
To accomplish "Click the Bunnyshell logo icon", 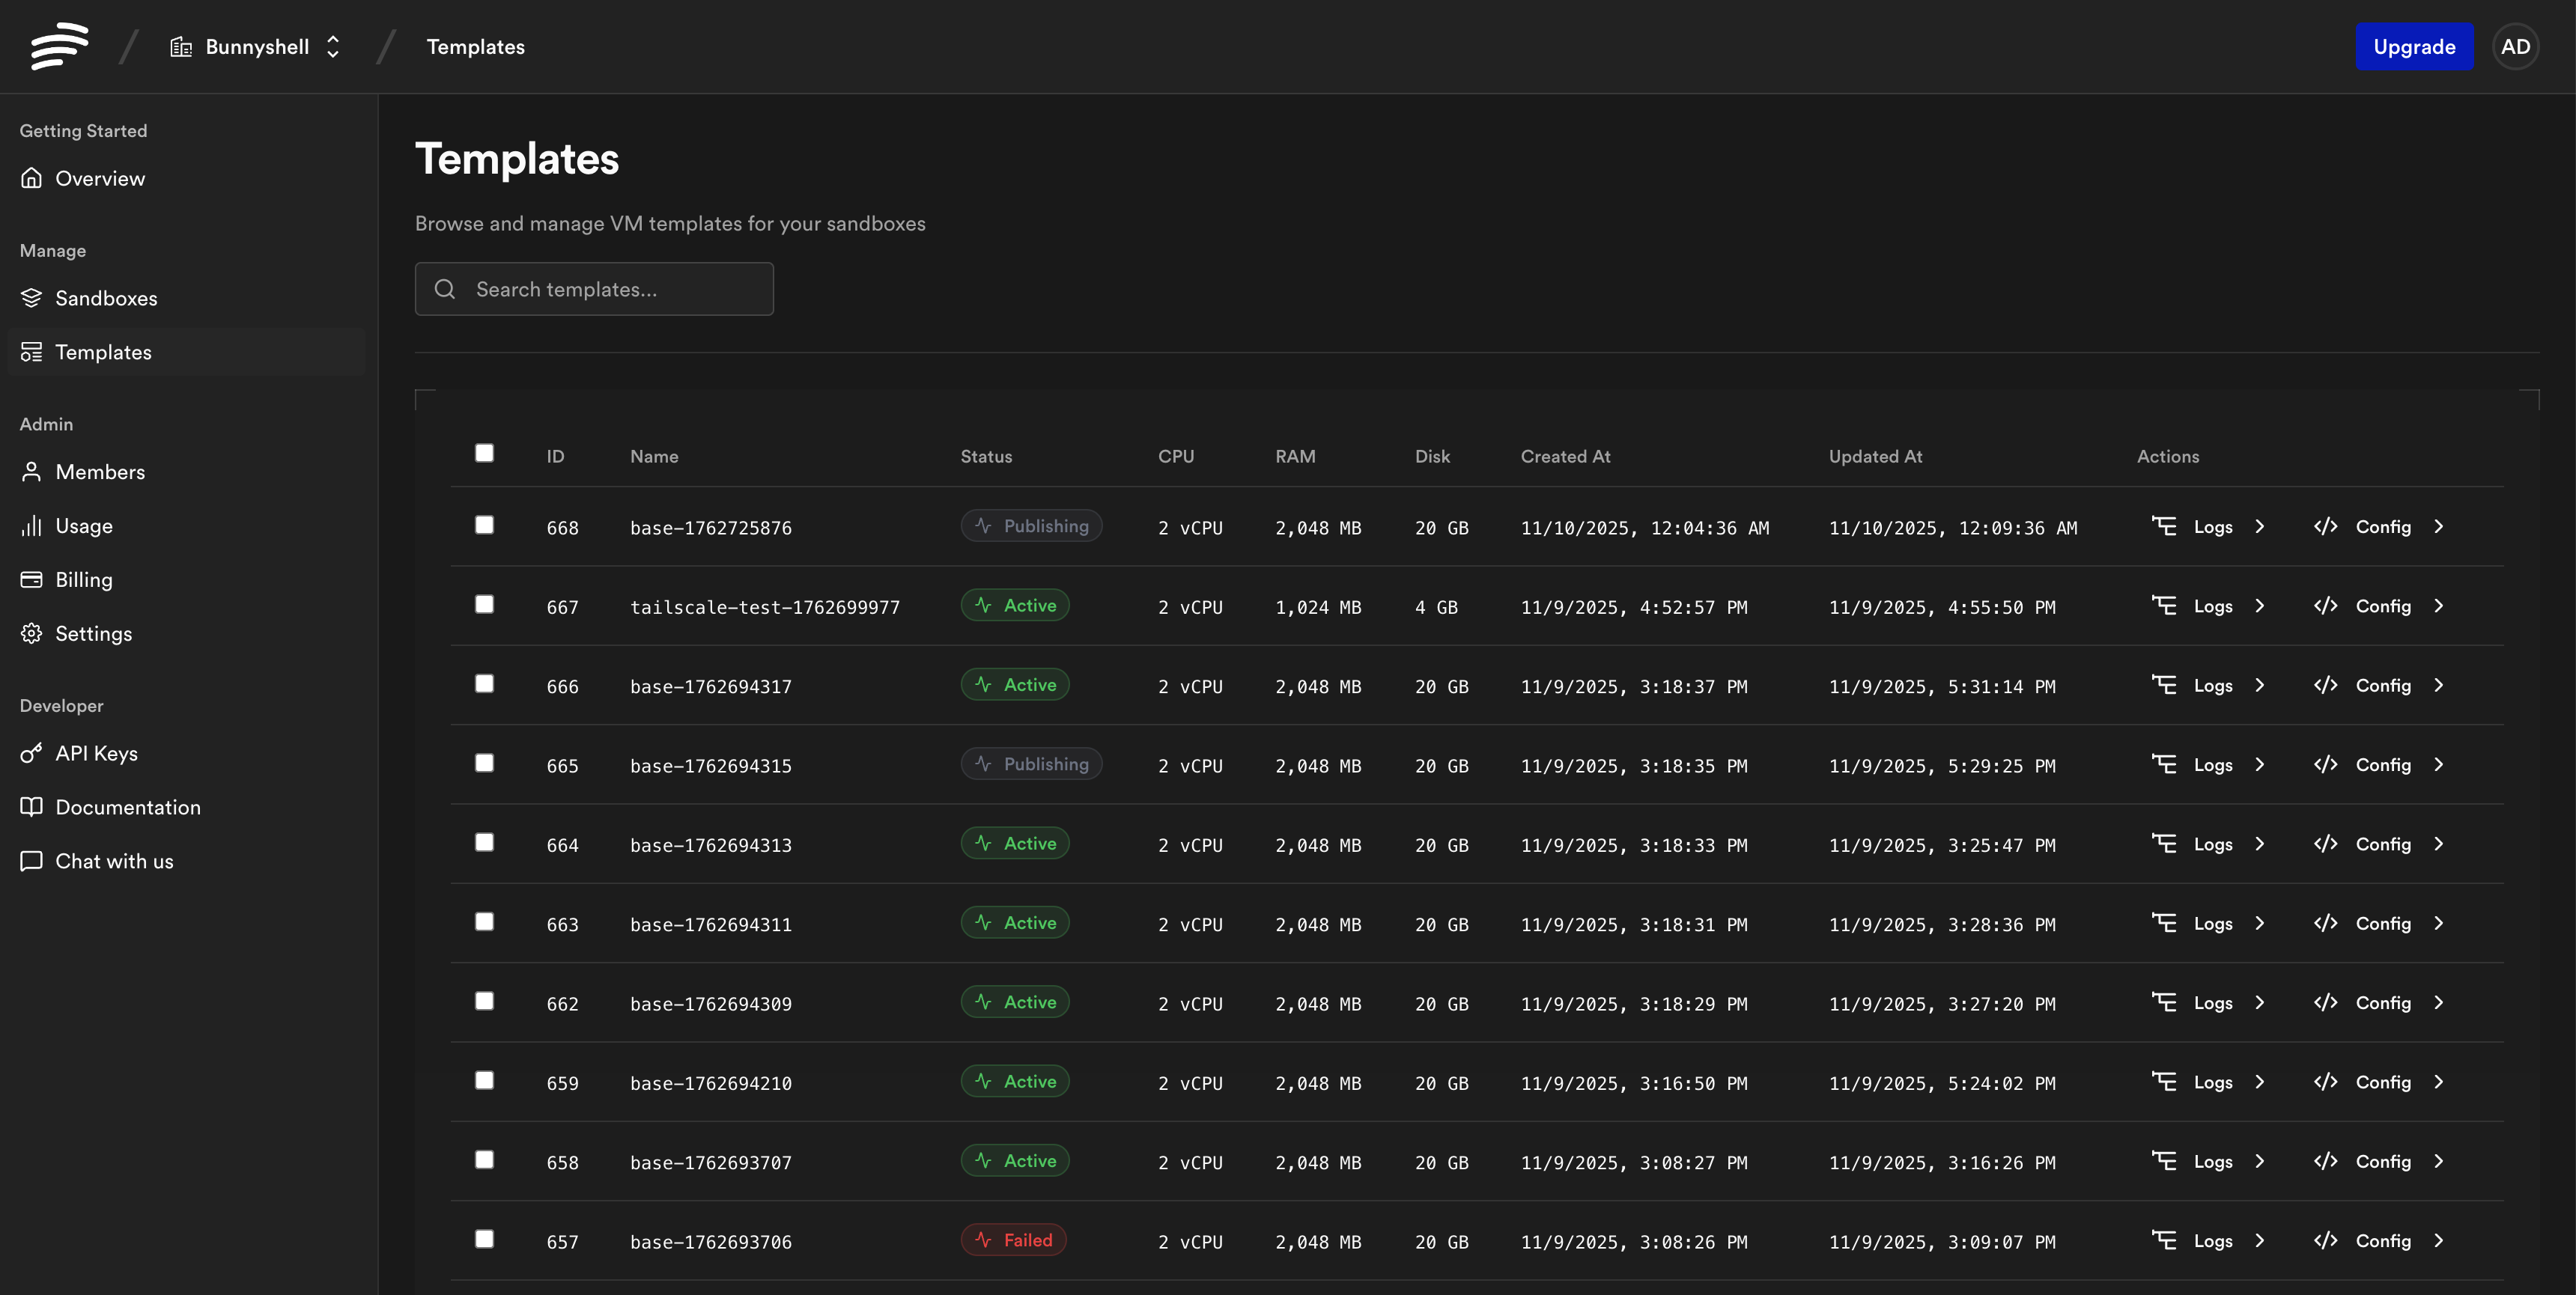I will (59, 46).
